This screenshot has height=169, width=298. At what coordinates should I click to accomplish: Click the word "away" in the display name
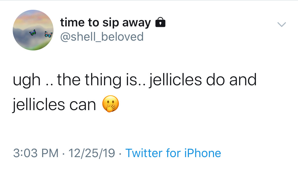pyautogui.click(x=136, y=23)
